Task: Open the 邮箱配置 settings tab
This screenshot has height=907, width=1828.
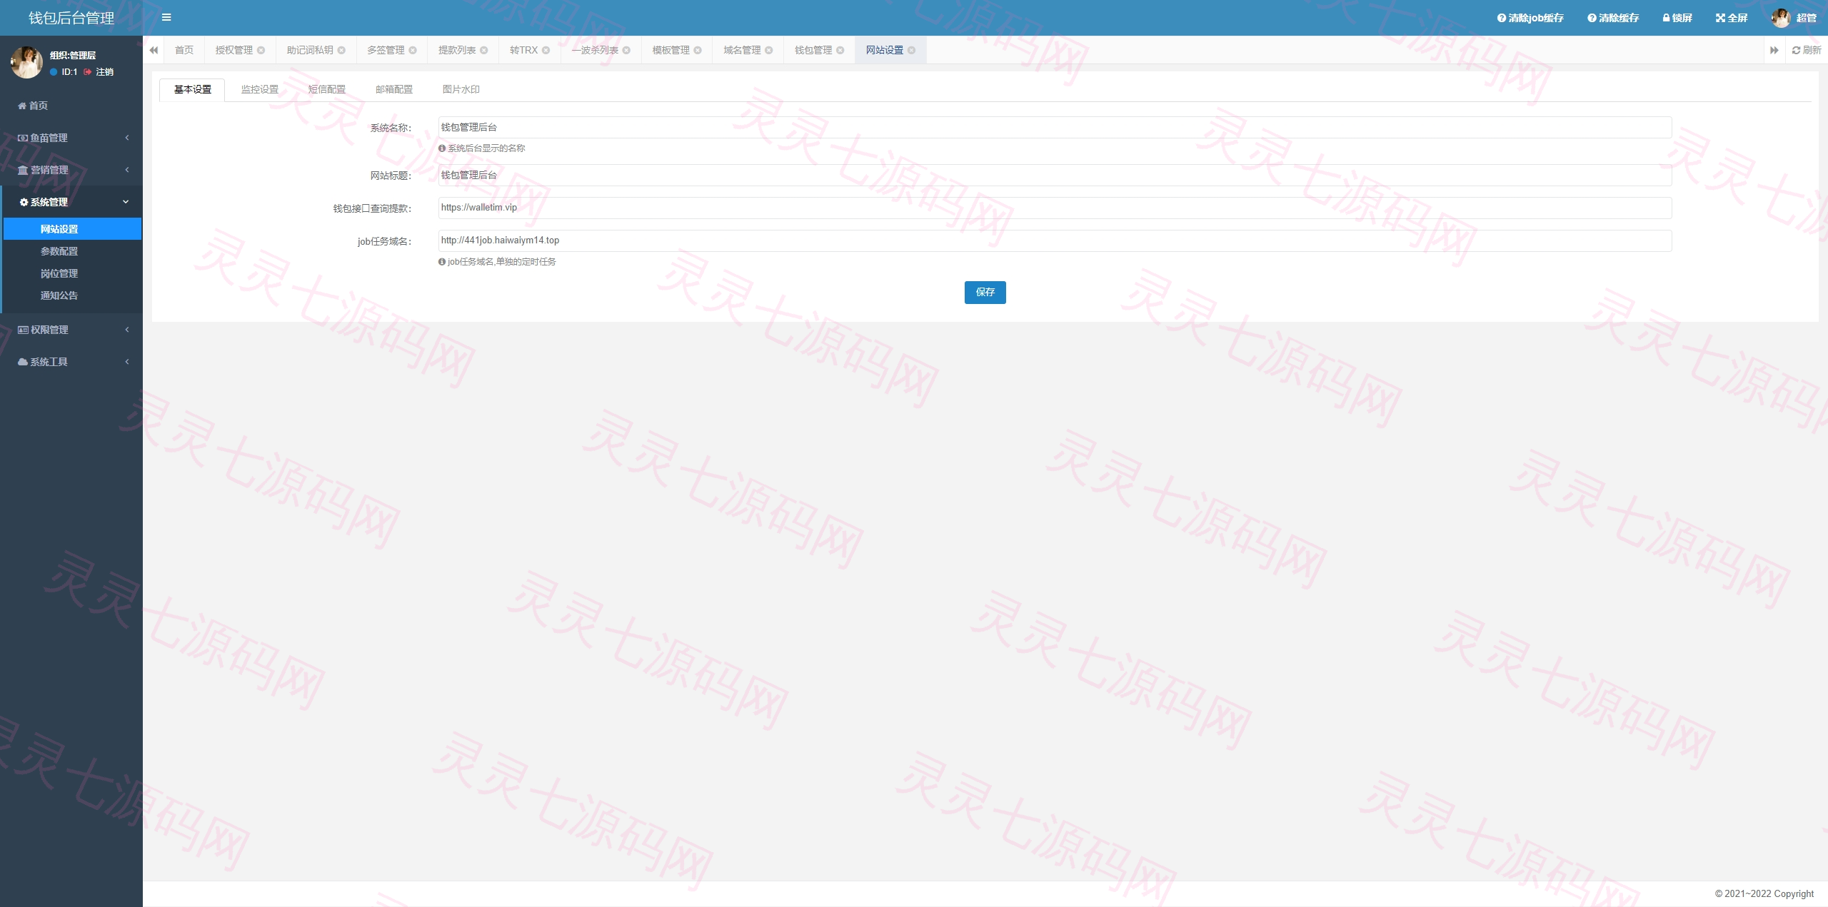Action: coord(394,89)
